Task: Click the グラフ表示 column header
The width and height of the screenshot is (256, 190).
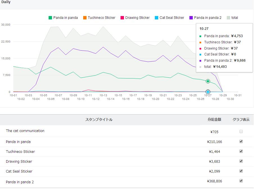Action: pyautogui.click(x=241, y=120)
